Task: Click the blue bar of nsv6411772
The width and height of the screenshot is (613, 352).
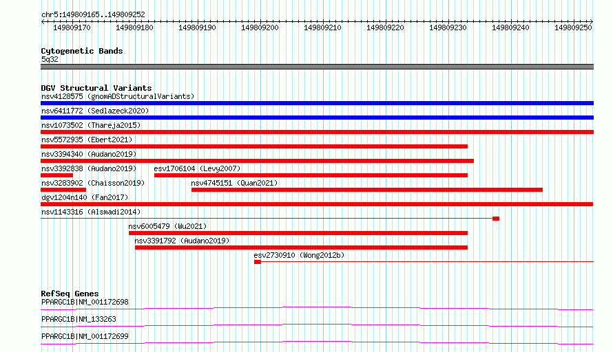Action: tap(317, 118)
